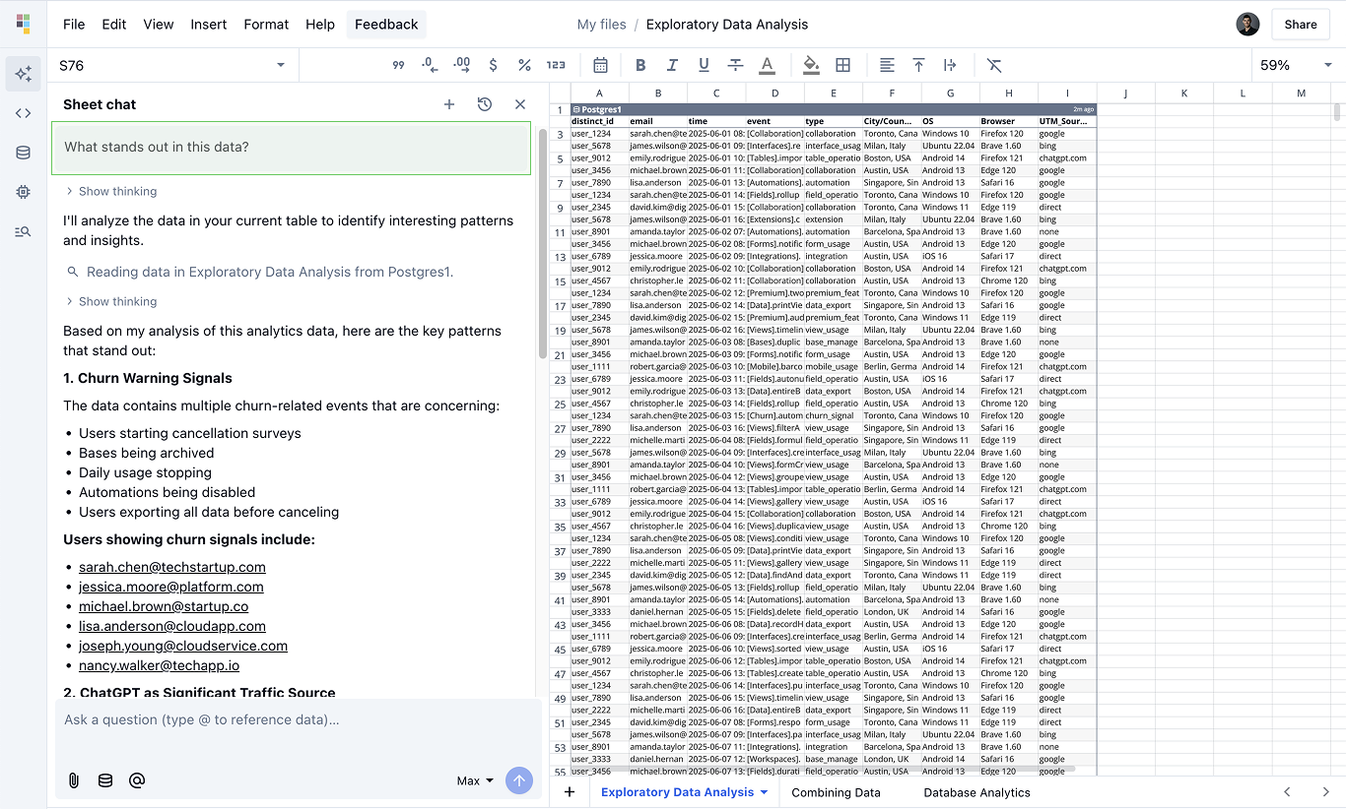Screen dimensions: 1346x809
Task: Toggle strikethrough formatting
Action: coord(735,65)
